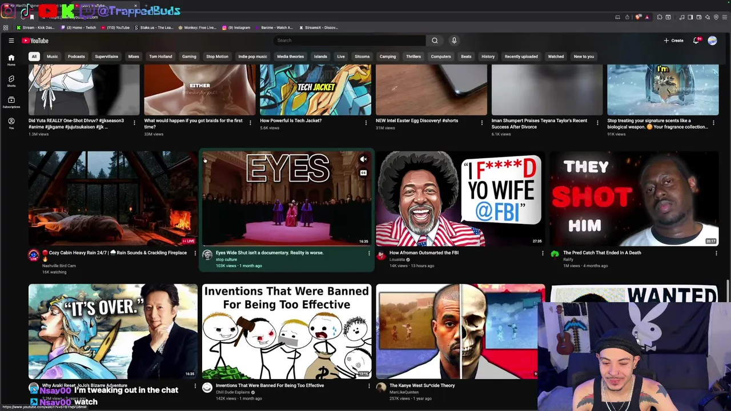The width and height of the screenshot is (731, 411).
Task: Click the search magnifier button
Action: pyautogui.click(x=435, y=41)
